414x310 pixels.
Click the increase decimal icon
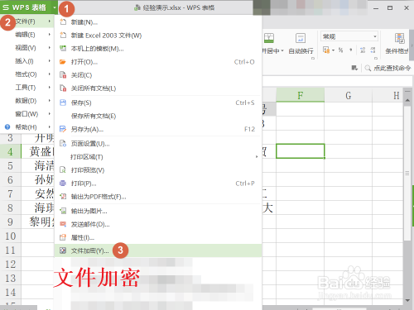[363, 50]
